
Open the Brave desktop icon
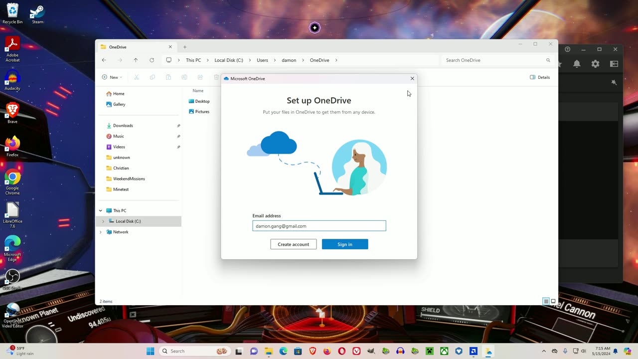12,114
